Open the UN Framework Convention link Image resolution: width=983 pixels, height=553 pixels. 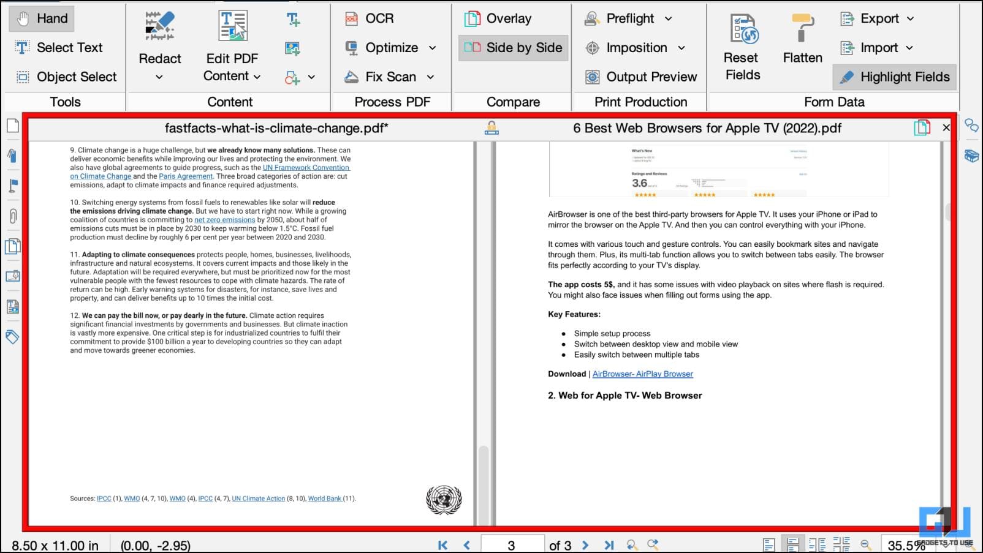point(306,168)
